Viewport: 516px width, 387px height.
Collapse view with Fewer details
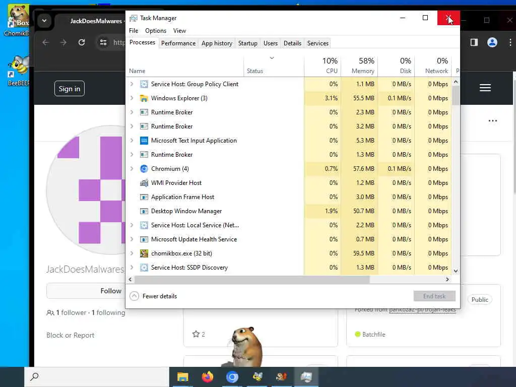pos(153,296)
